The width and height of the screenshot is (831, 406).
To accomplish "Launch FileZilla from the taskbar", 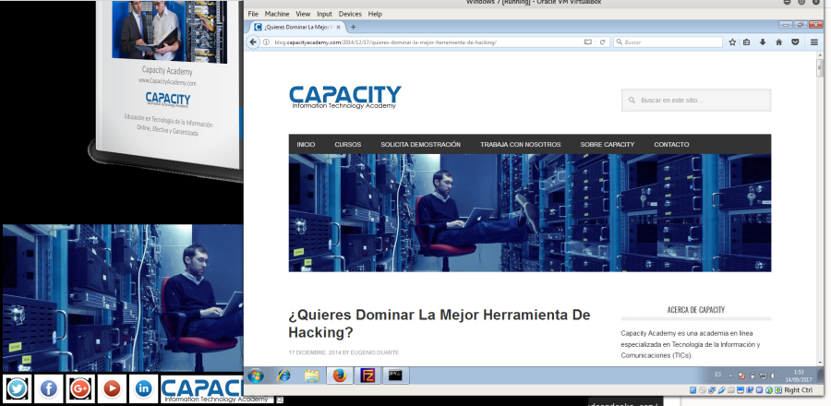I will (367, 376).
